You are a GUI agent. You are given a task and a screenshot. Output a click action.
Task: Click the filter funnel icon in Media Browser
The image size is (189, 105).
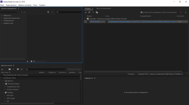48,12
